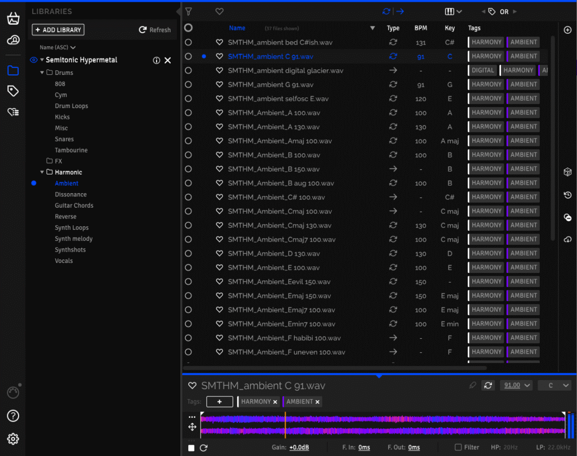Click the Refresh button
This screenshot has width=577, height=456.
[x=155, y=30]
